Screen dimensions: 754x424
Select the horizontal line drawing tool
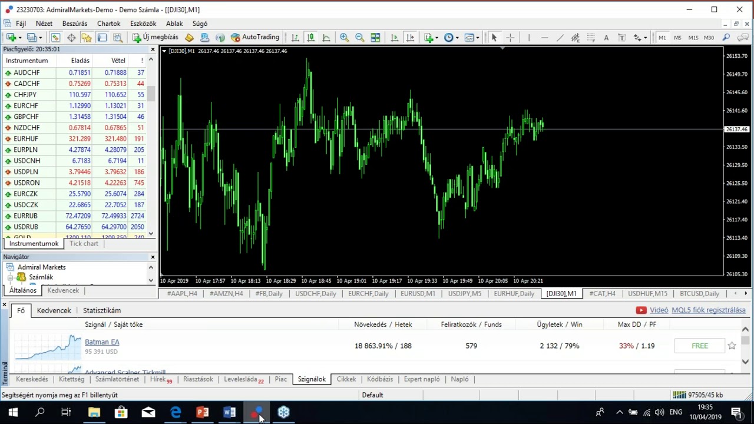coord(544,38)
